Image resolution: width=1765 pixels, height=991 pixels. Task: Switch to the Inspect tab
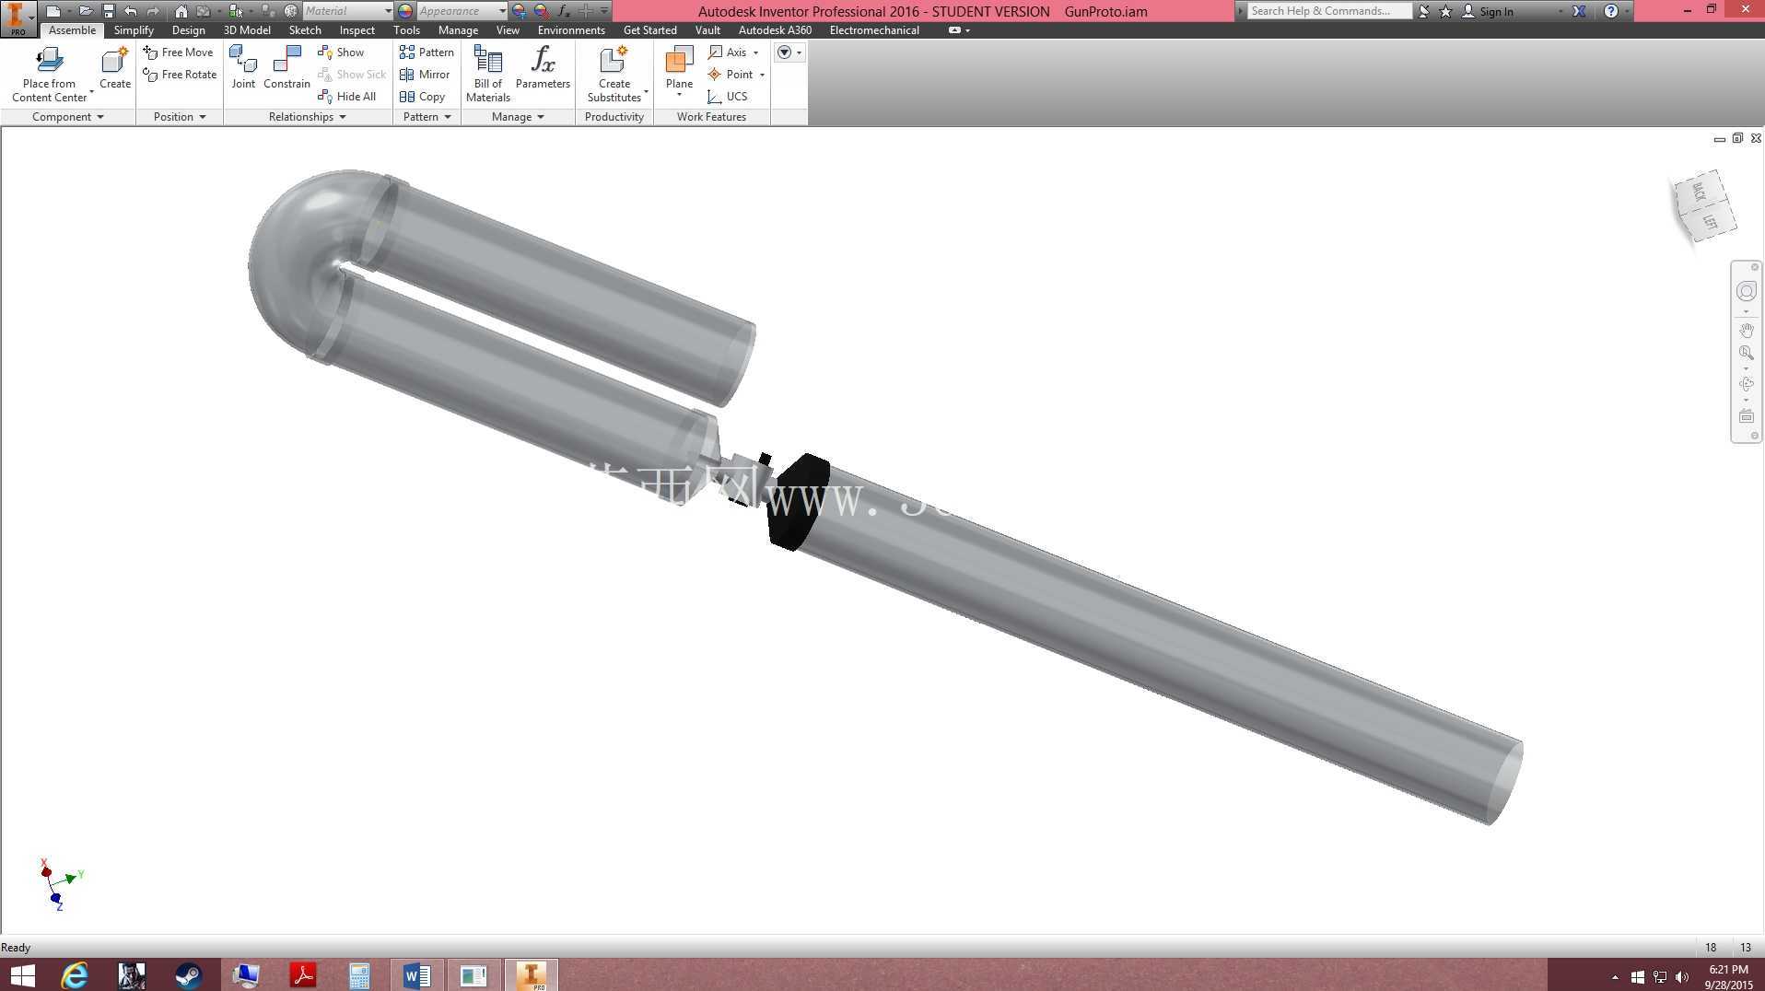coord(357,30)
